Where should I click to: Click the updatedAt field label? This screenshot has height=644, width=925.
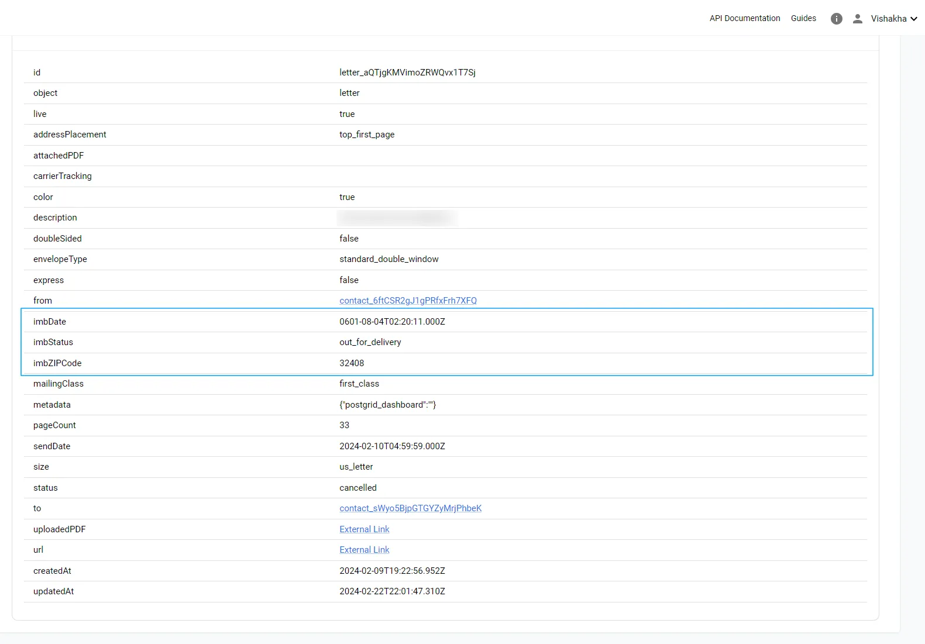pos(53,591)
